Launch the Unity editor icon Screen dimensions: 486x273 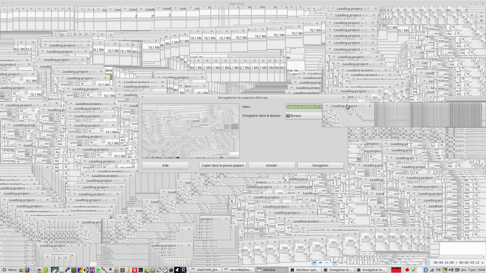(86, 270)
